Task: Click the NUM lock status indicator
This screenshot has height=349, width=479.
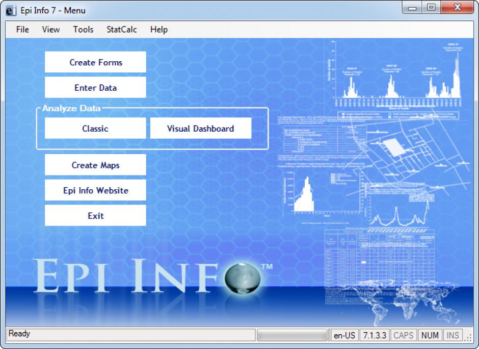Action: 430,335
